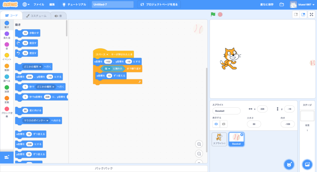Image resolution: width=317 pixels, height=172 pixels.
Task: Expand the スペース key dropdown in script
Action: [x=106, y=54]
